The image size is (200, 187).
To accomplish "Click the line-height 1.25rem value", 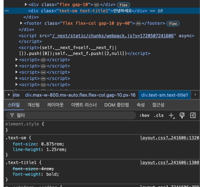I will coord(56,150).
